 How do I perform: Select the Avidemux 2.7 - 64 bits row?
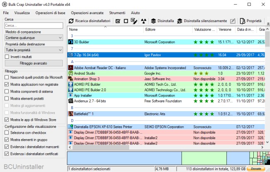coord(166,101)
